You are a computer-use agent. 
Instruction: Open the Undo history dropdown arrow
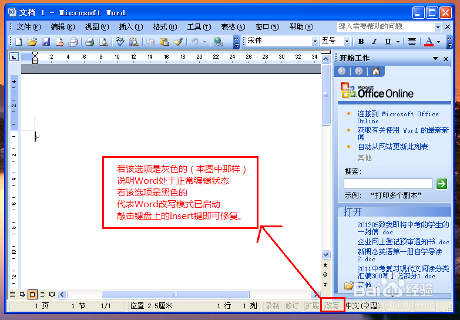(x=205, y=42)
